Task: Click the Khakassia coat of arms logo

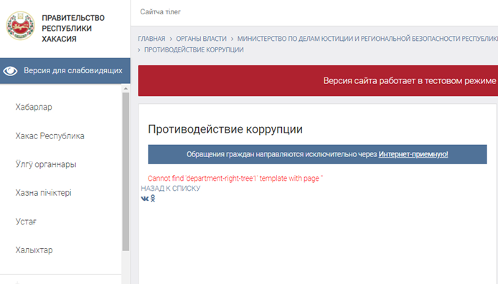Action: (x=20, y=26)
